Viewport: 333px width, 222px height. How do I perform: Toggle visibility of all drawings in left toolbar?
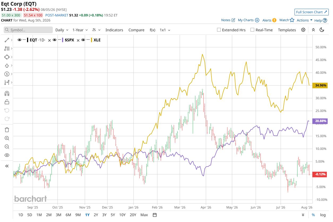[x=7, y=155]
